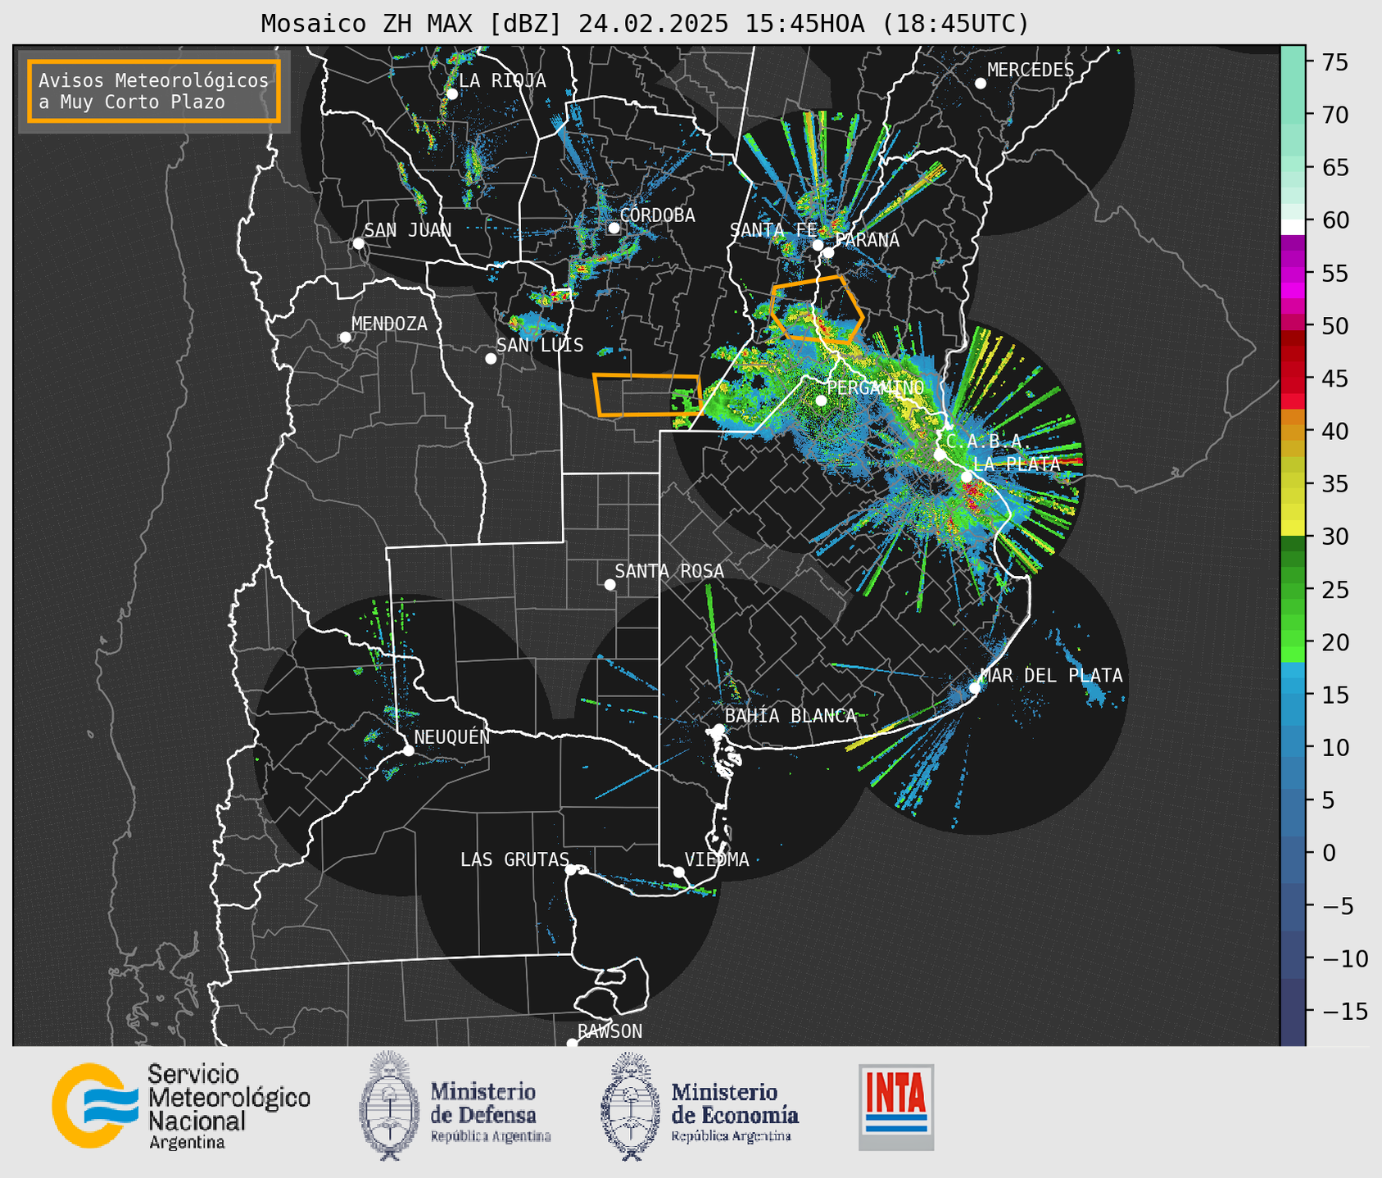The image size is (1382, 1178).
Task: Click the INTA logo
Action: click(x=896, y=1107)
